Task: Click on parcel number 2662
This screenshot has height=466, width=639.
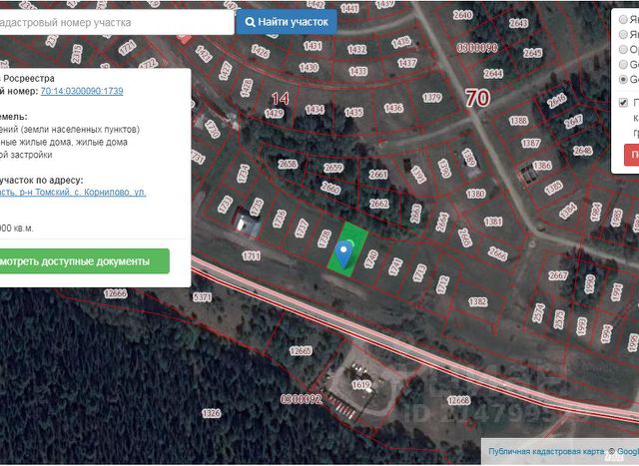Action: point(379,204)
